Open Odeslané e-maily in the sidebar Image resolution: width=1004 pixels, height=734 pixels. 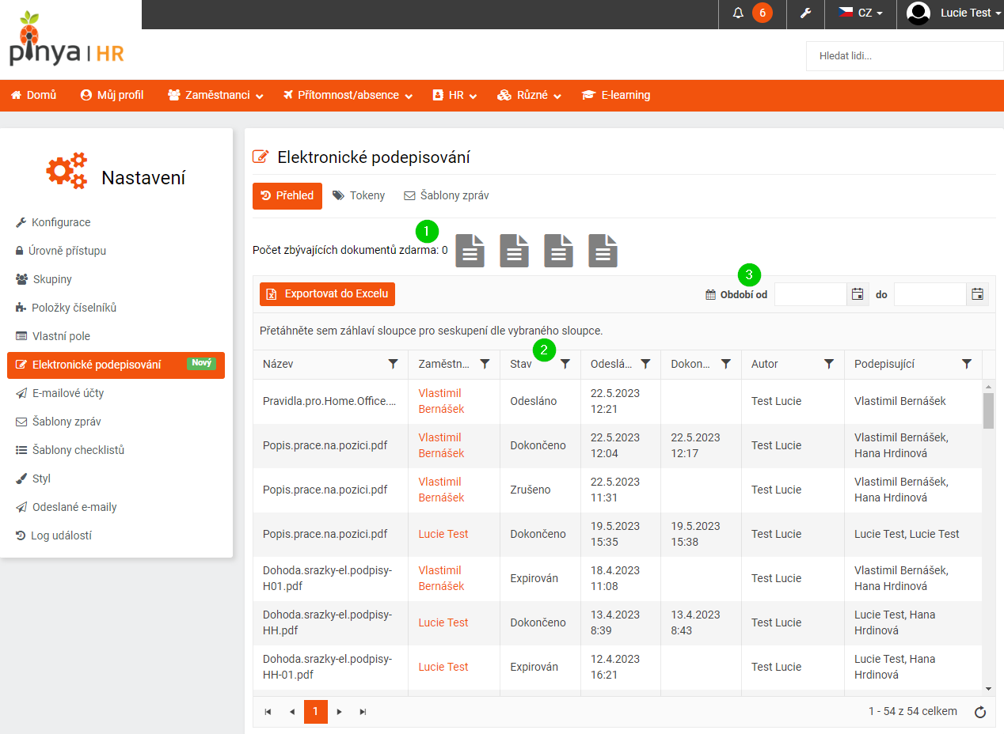66,507
